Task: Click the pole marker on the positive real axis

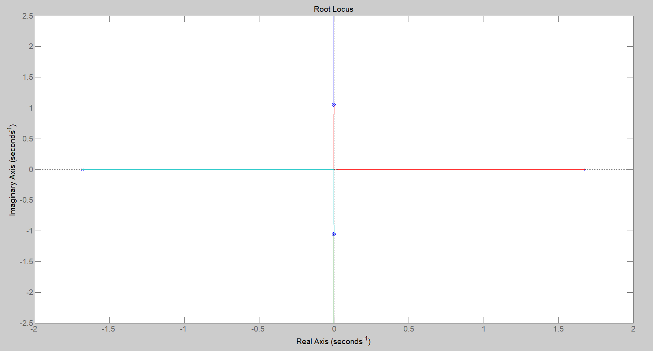Action: [x=585, y=169]
